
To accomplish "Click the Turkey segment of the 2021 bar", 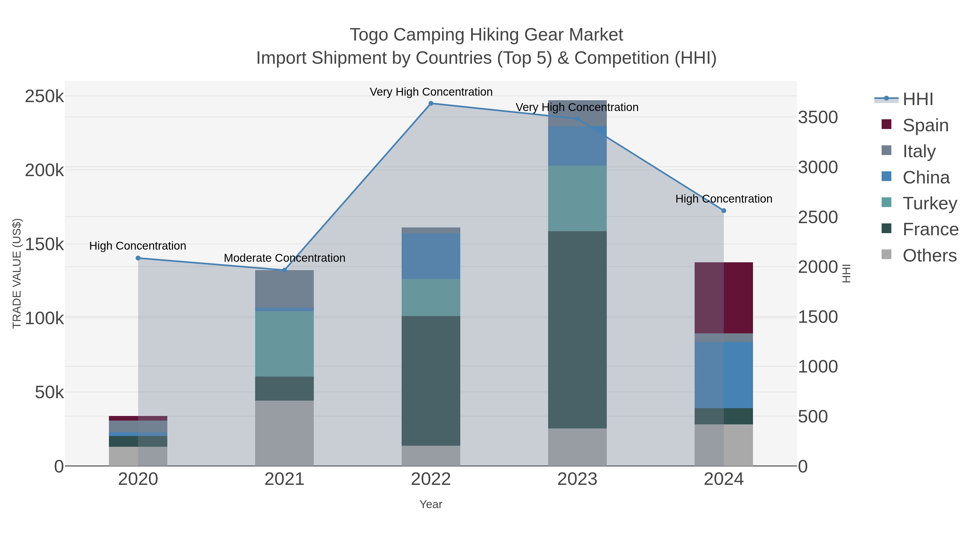I will coord(284,344).
